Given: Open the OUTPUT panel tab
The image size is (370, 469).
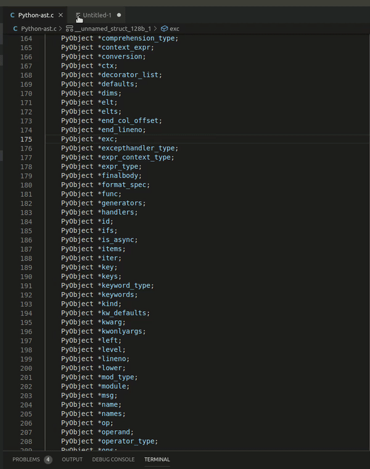Looking at the screenshot, I should (x=72, y=459).
